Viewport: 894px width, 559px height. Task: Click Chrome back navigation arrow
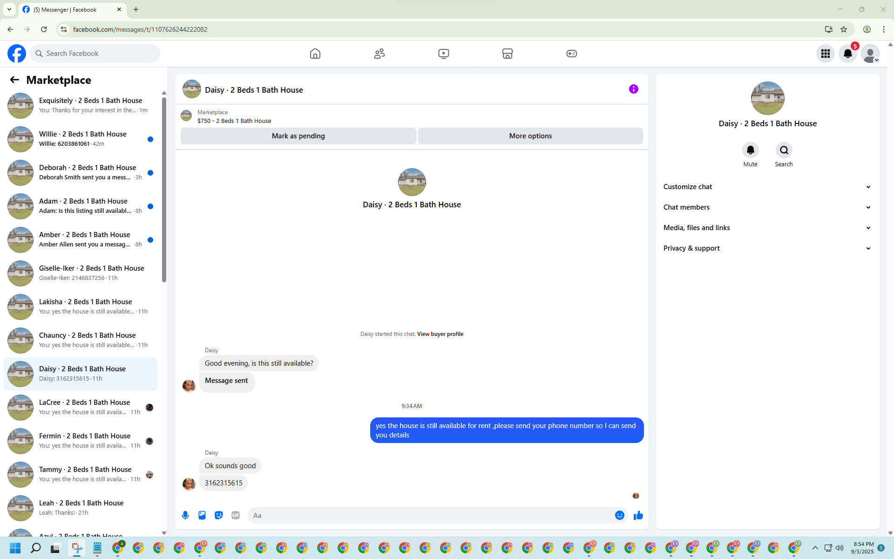click(x=10, y=29)
